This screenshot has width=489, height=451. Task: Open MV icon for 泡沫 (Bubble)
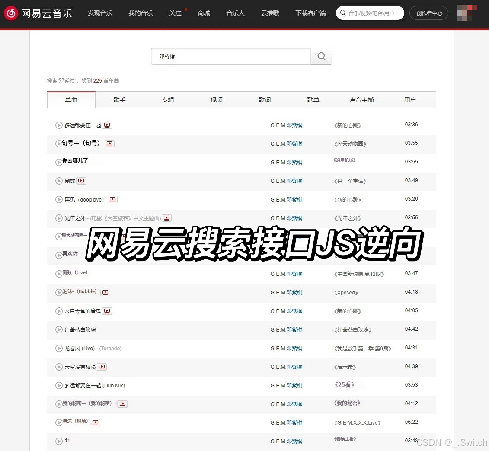click(105, 292)
